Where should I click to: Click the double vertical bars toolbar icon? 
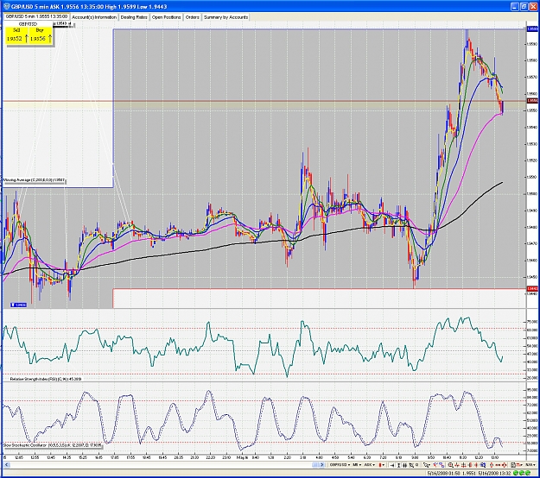[404, 465]
